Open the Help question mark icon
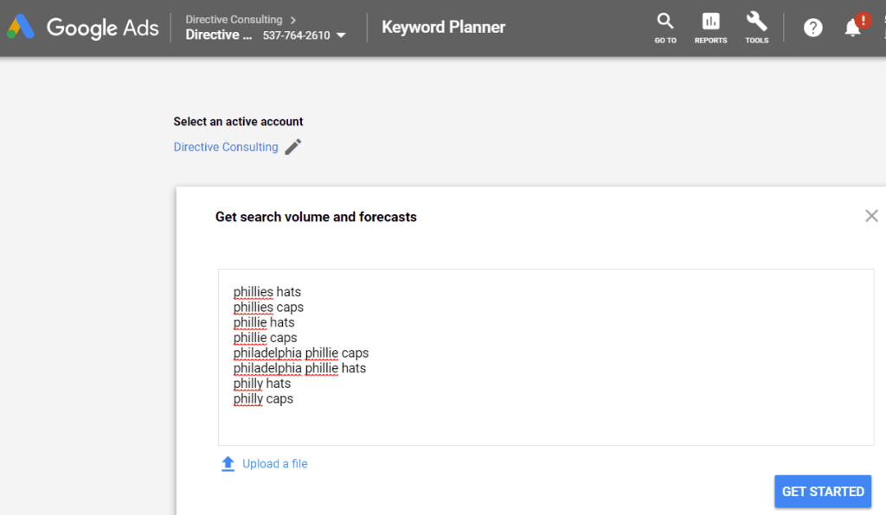This screenshot has width=886, height=515. point(812,28)
